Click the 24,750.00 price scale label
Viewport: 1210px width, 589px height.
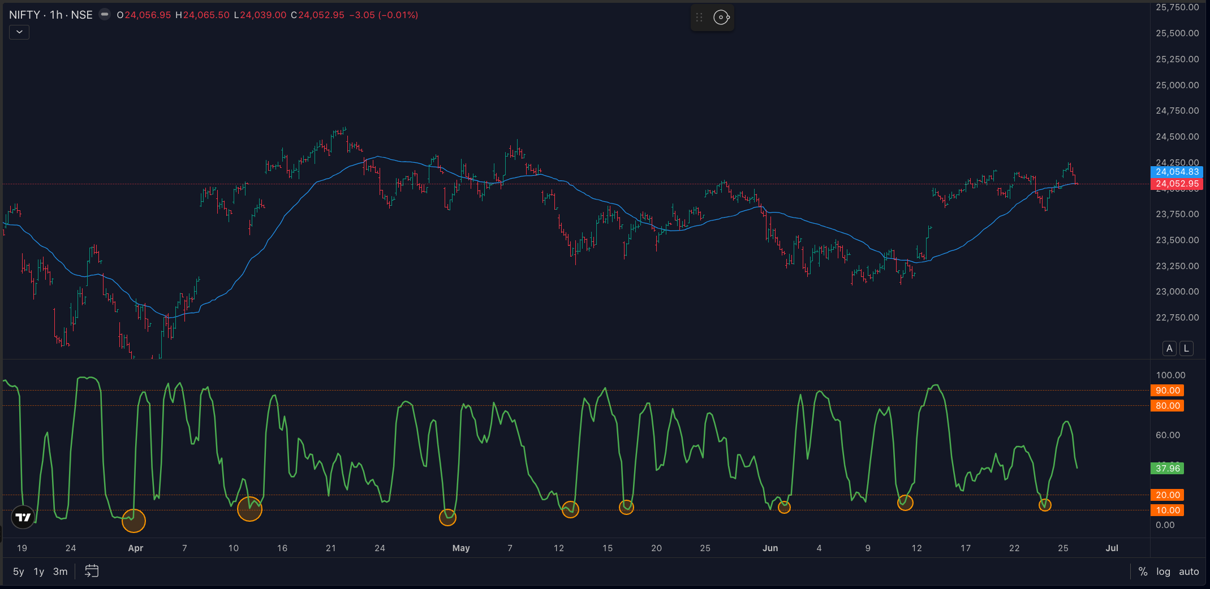pyautogui.click(x=1177, y=111)
